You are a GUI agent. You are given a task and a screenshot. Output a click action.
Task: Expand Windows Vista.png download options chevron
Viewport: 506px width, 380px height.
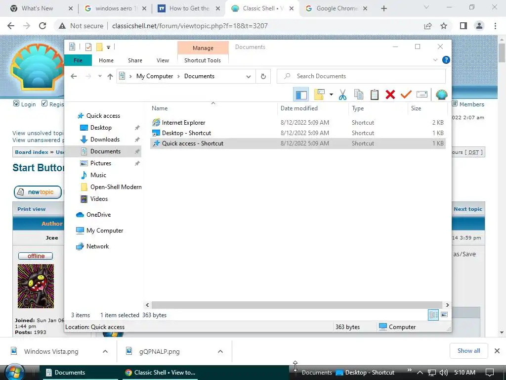[105, 352]
